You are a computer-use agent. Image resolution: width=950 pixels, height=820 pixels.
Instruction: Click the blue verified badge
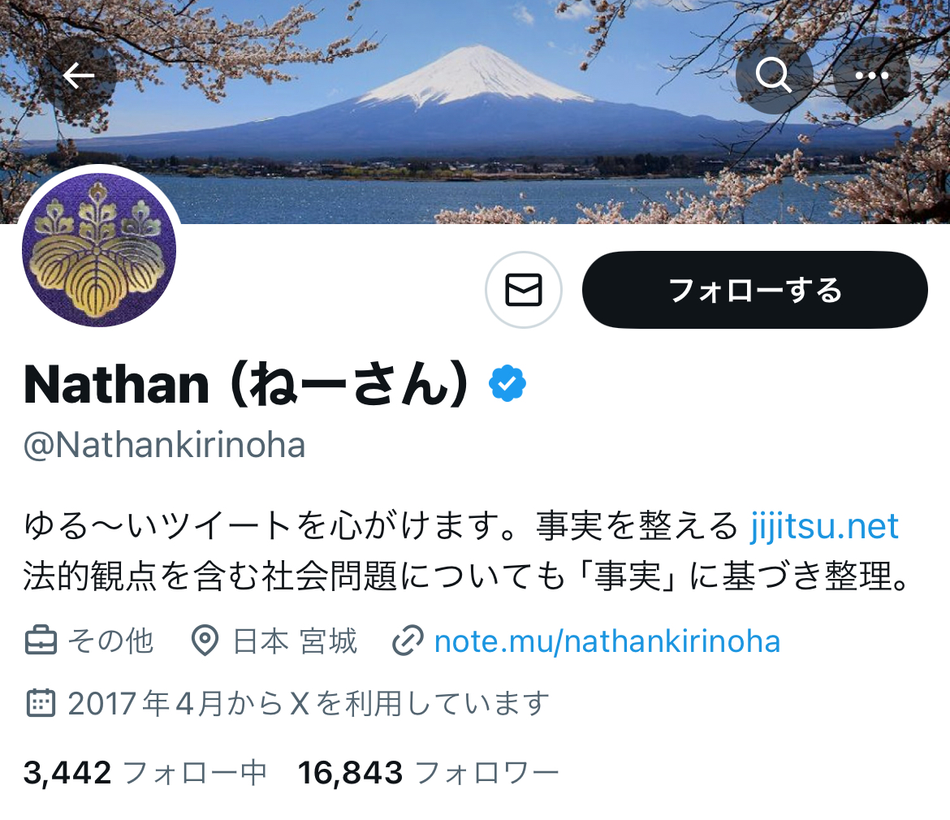coord(507,383)
